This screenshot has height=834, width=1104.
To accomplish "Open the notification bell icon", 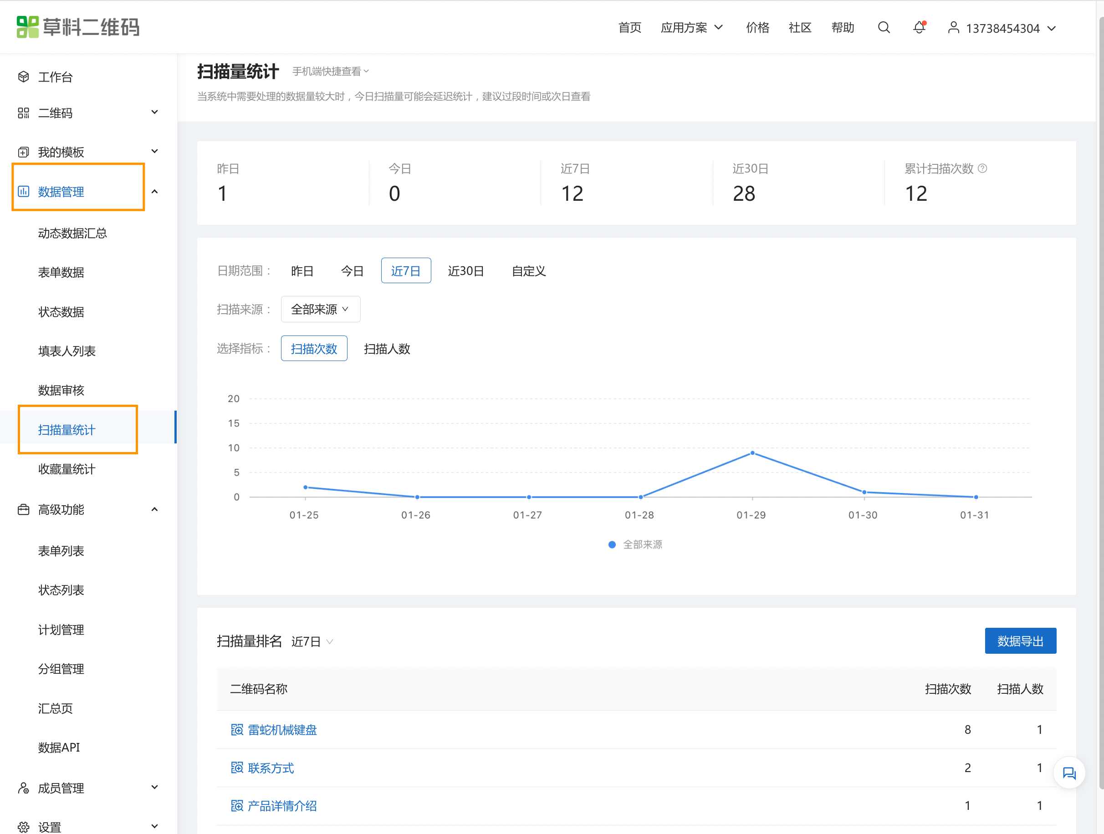I will point(919,27).
